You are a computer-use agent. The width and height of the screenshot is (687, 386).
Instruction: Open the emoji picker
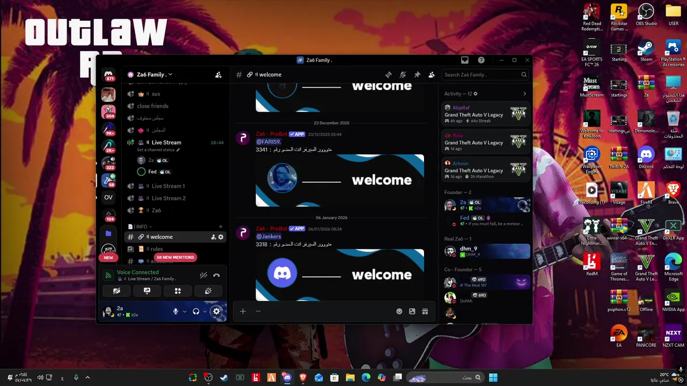coord(399,311)
